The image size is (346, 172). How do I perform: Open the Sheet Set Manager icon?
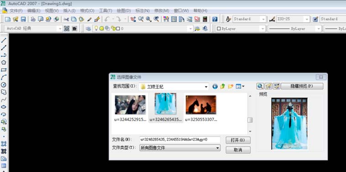pos(189,19)
